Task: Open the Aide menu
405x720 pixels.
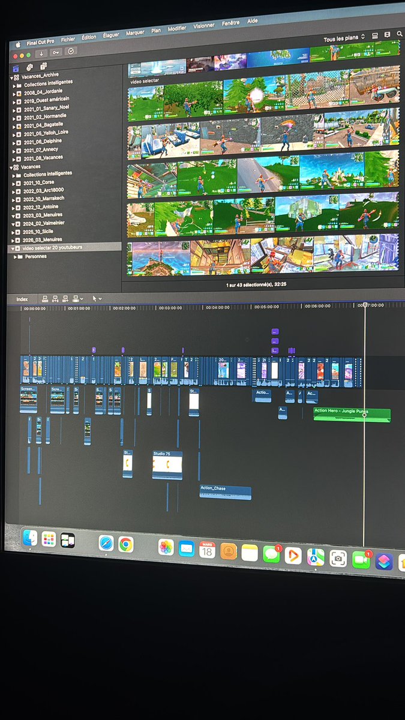Action: coord(253,21)
